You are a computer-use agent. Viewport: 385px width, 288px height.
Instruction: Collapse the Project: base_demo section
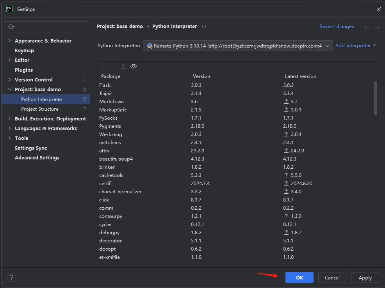tap(10, 89)
